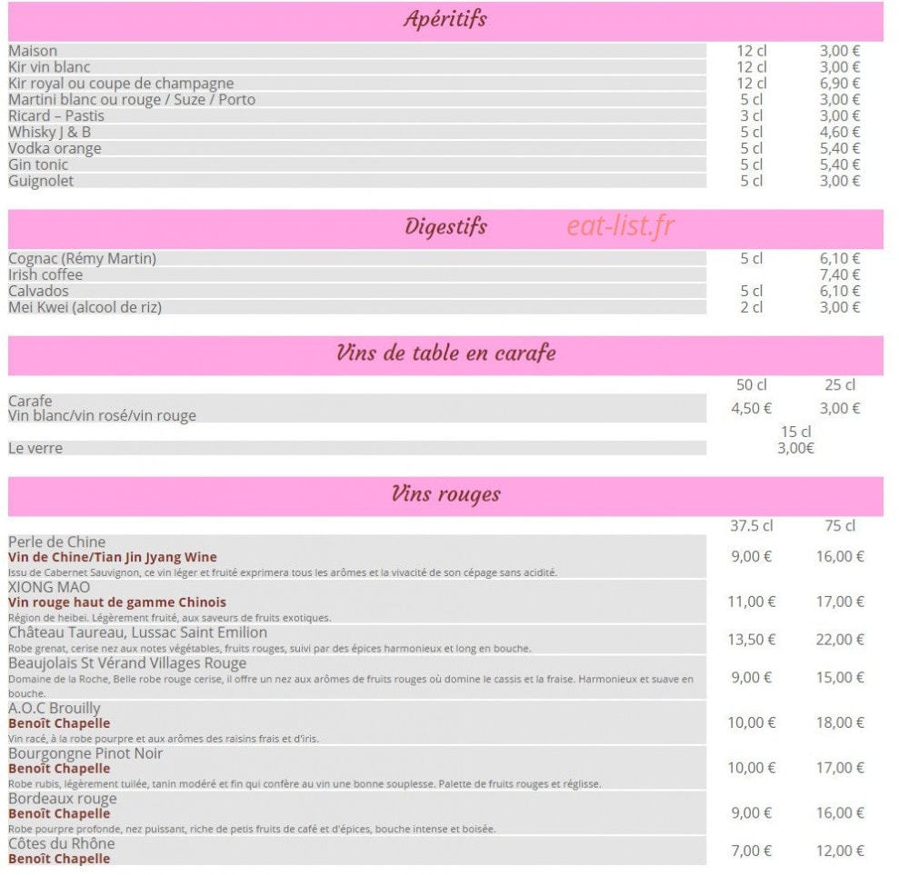The image size is (899, 875).
Task: Select Château Taureau, Lussac Saint Emilion
Action: (x=137, y=632)
